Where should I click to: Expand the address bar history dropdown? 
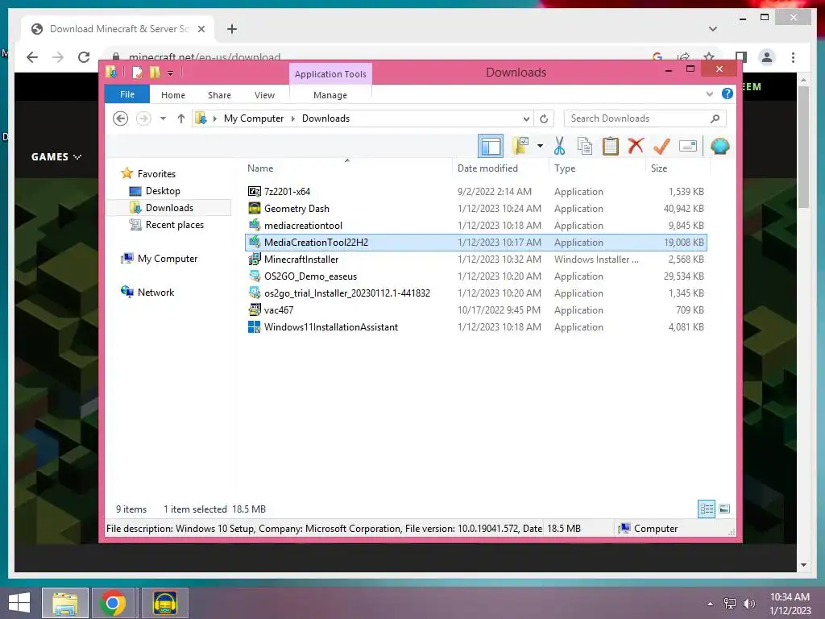tap(525, 118)
